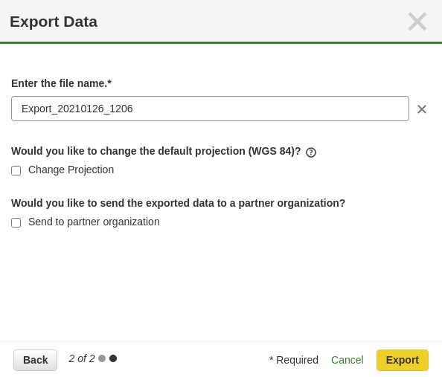Check the Send to partner organization box
Viewport: 442px width, 377px height.
coord(16,222)
